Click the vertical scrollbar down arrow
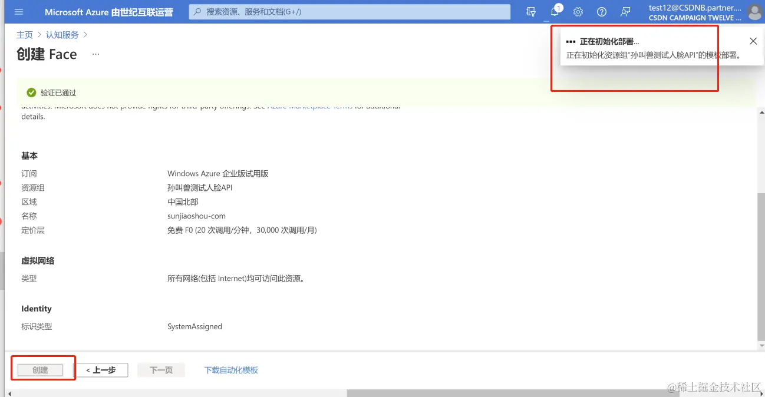 pyautogui.click(x=760, y=345)
